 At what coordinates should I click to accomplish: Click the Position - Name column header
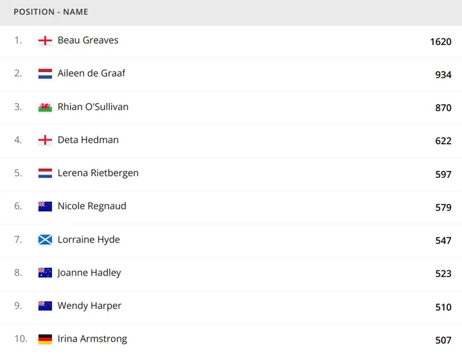(x=51, y=12)
